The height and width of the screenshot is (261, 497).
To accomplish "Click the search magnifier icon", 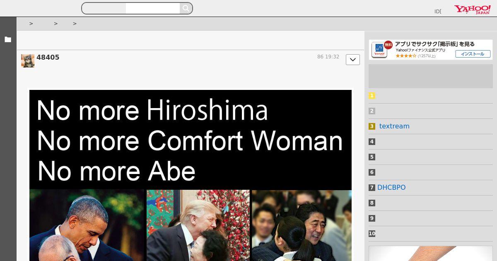I will click(186, 8).
